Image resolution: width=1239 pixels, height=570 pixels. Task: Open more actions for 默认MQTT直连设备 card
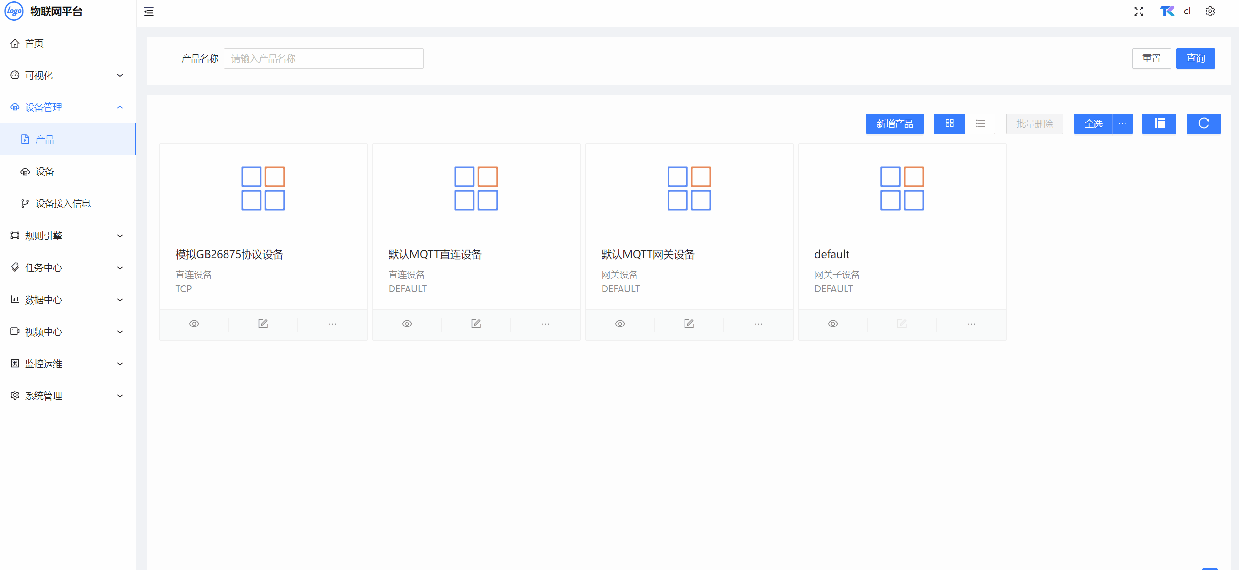(x=545, y=324)
